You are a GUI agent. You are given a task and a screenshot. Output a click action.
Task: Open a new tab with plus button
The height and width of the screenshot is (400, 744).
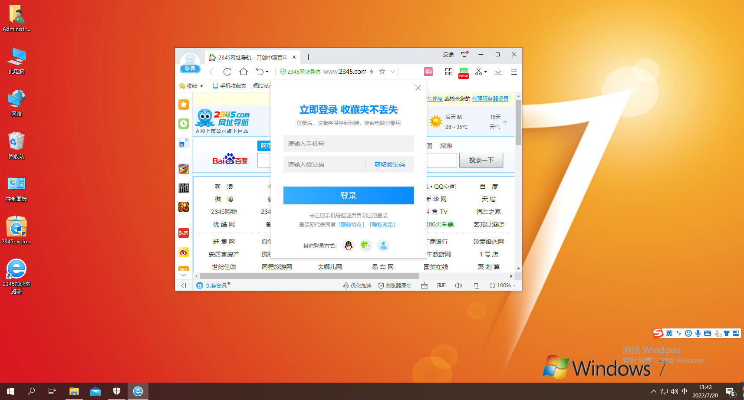(308, 57)
